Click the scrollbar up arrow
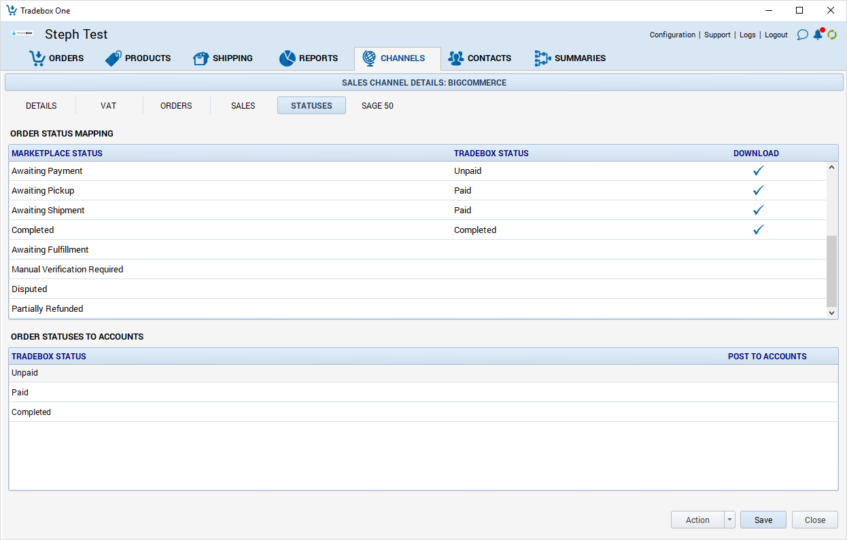847x540 pixels. [x=831, y=167]
